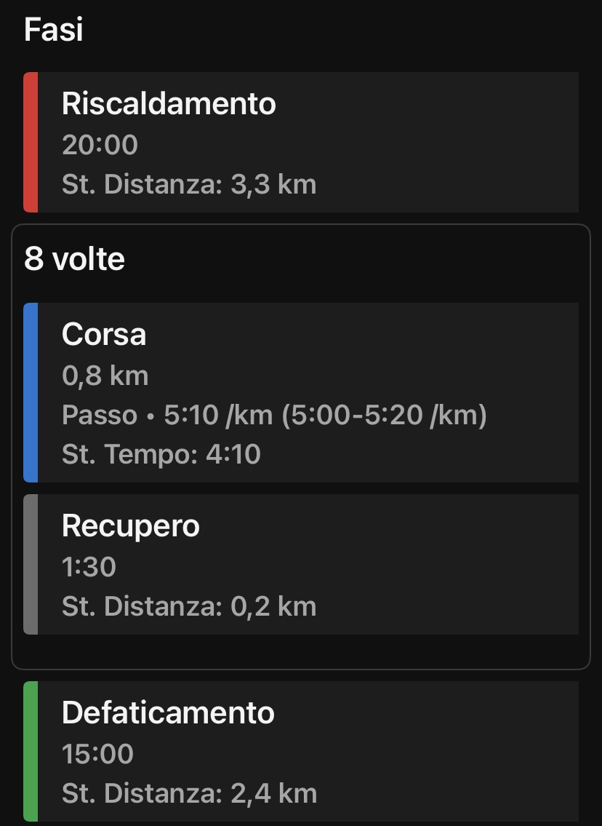
Task: Select the 20:00 warm-up duration
Action: [x=100, y=145]
